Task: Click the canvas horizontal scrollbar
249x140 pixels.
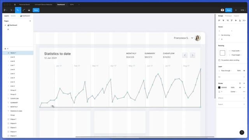Action: (x=145, y=136)
